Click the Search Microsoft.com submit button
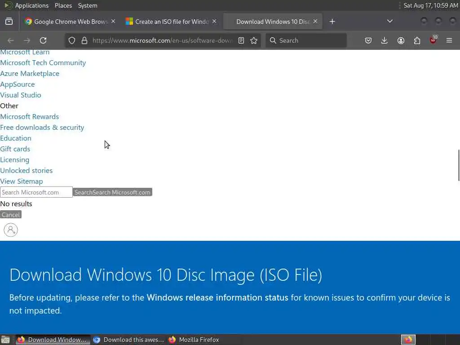 (112, 192)
